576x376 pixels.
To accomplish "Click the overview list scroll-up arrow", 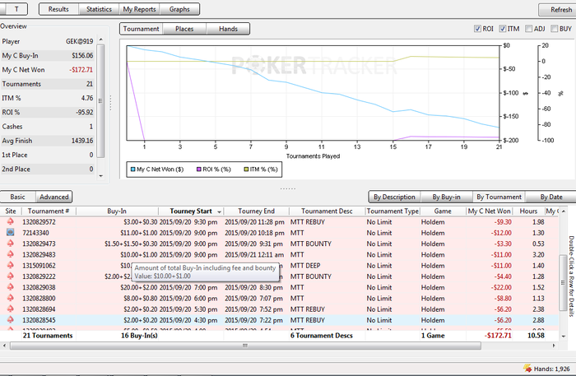I will 100,39.
